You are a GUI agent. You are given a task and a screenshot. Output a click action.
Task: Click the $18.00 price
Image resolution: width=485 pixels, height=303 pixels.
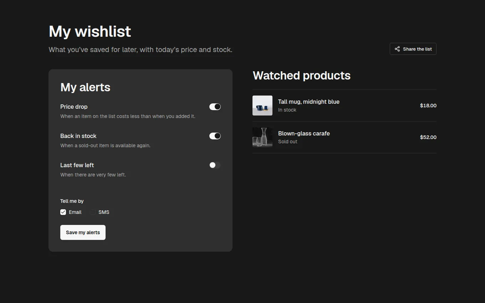point(428,106)
